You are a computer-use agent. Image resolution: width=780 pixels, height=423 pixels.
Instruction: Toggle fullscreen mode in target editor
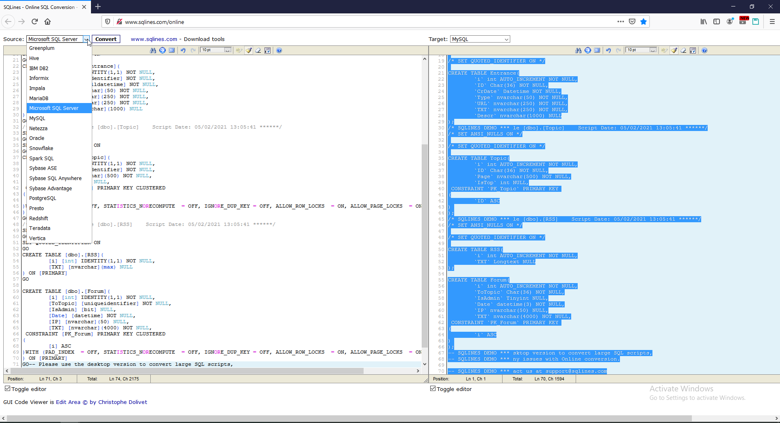tap(597, 50)
